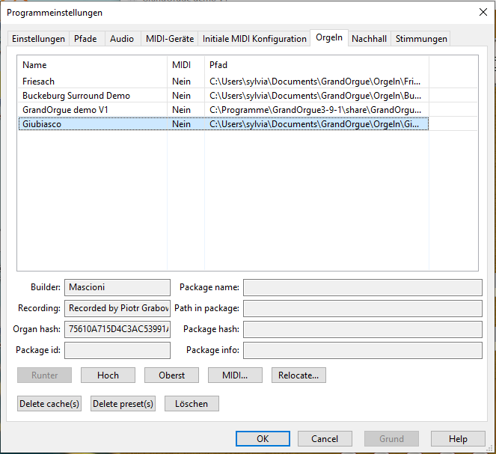The width and height of the screenshot is (496, 454).
Task: Confirm the dialog with OK
Action: (263, 439)
